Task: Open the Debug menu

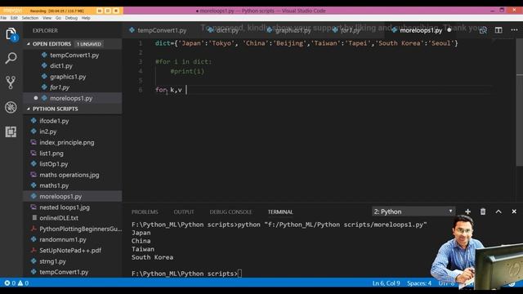Action: [x=71, y=18]
